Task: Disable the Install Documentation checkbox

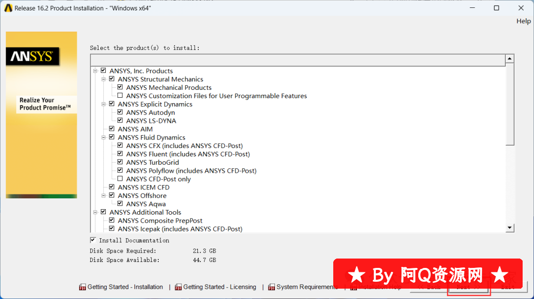Action: tap(93, 240)
